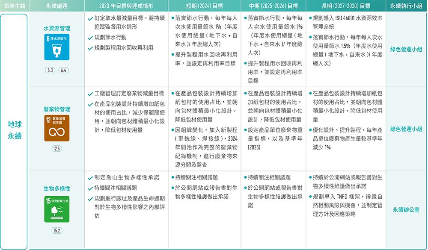This screenshot has width=428, height=250.
Task: Toggle the checkmark beside 規劃節水行動
Action: 90,38
